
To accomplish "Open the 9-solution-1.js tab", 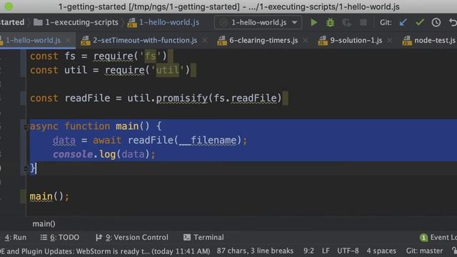I will pos(356,40).
